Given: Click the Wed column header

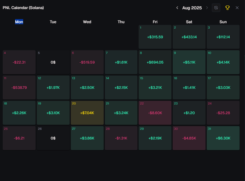Looking at the screenshot, I should tap(87, 22).
